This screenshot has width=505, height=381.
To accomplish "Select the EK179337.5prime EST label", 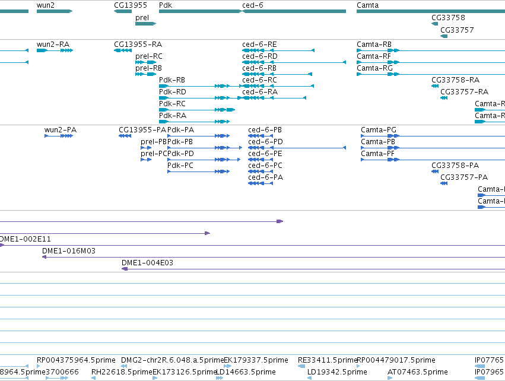I will click(256, 360).
